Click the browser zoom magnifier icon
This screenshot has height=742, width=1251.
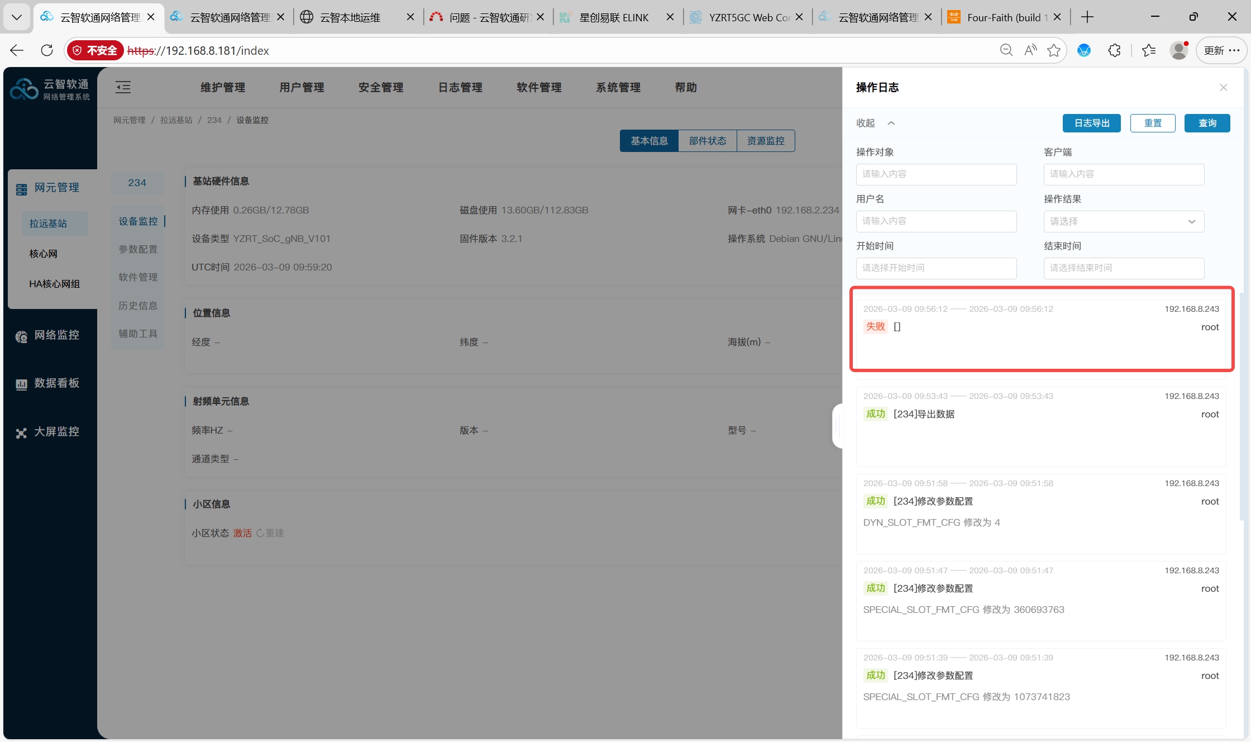coord(1006,50)
